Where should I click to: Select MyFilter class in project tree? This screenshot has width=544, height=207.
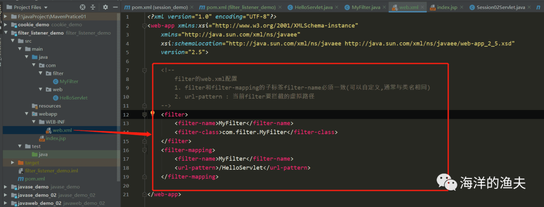65,82
